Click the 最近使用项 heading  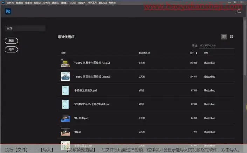66,37
